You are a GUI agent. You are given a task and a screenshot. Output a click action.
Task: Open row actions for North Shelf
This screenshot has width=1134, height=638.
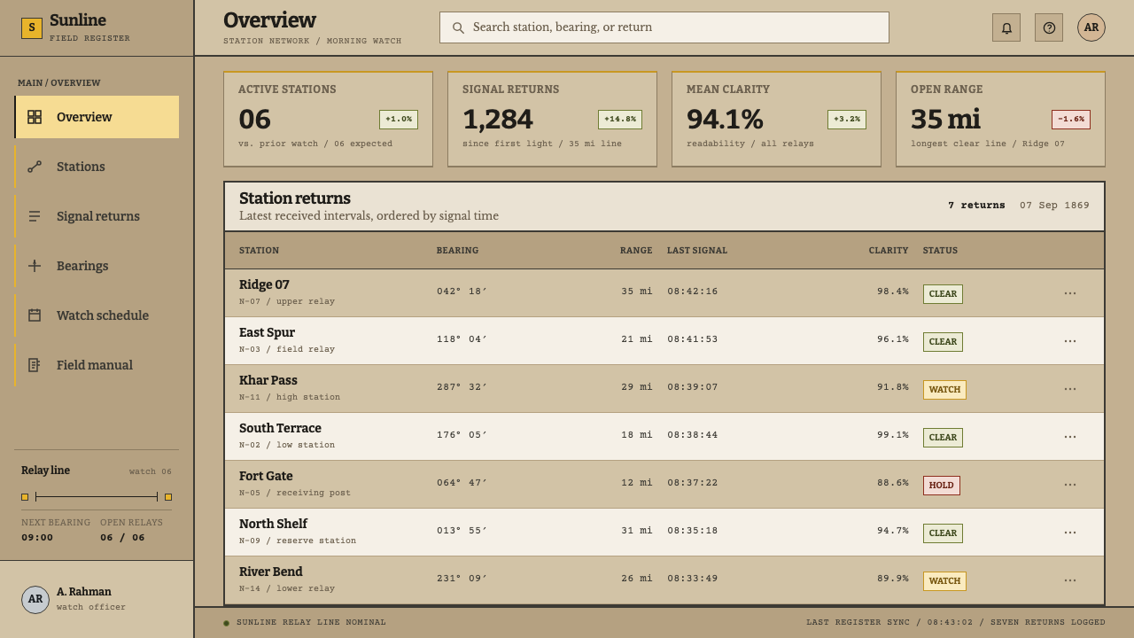click(1070, 533)
